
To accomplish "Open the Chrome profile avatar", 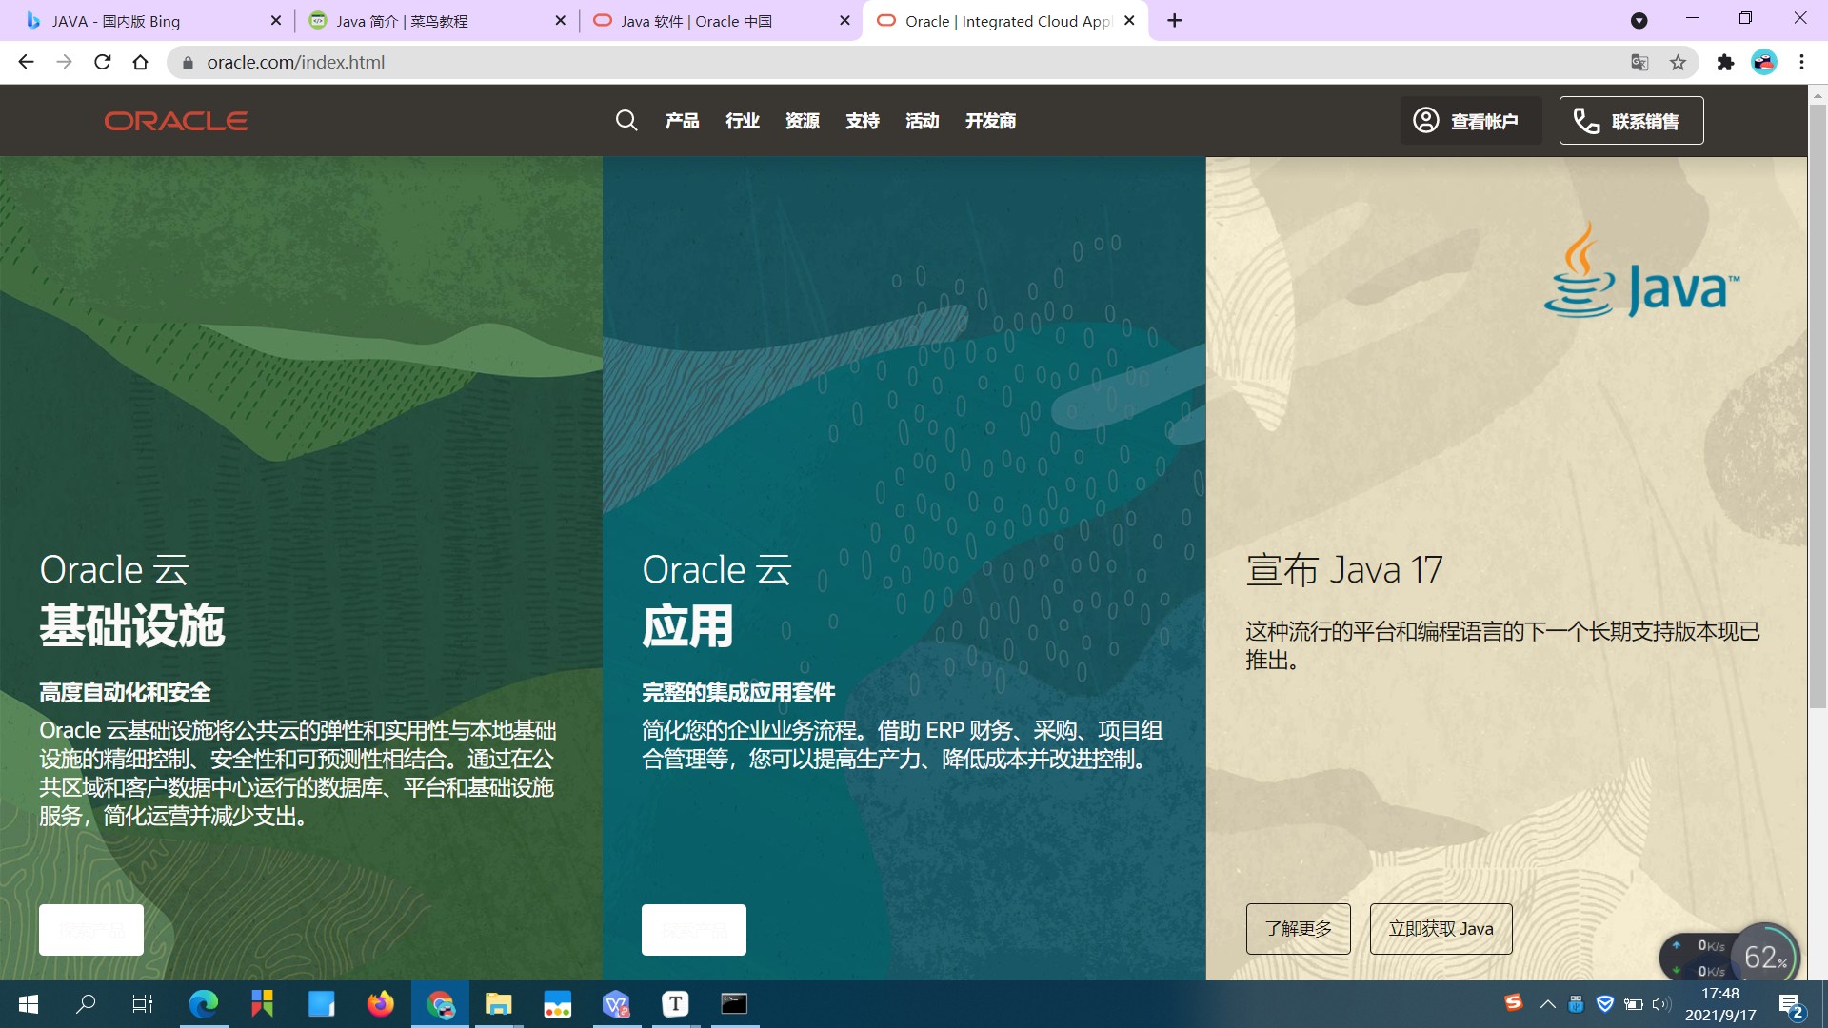I will pyautogui.click(x=1764, y=62).
